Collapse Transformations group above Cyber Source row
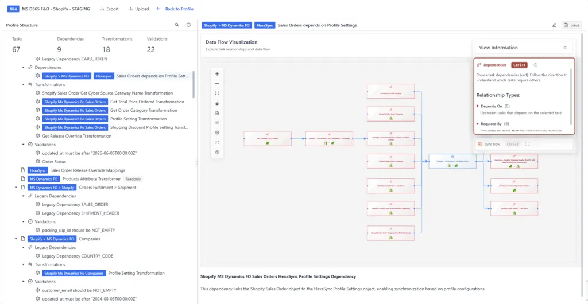The width and height of the screenshot is (588, 304). pyautogui.click(x=23, y=85)
